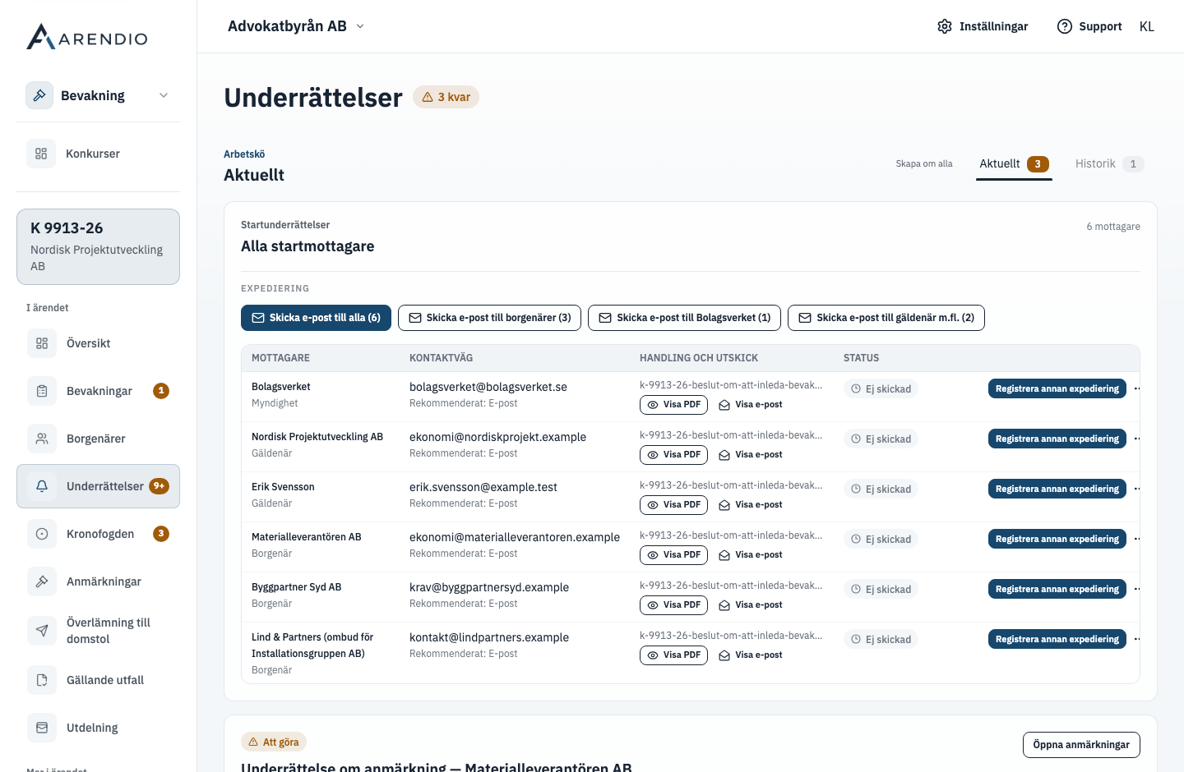Open row menu for Materialleverantören AB
Image resolution: width=1184 pixels, height=772 pixels.
1137,539
